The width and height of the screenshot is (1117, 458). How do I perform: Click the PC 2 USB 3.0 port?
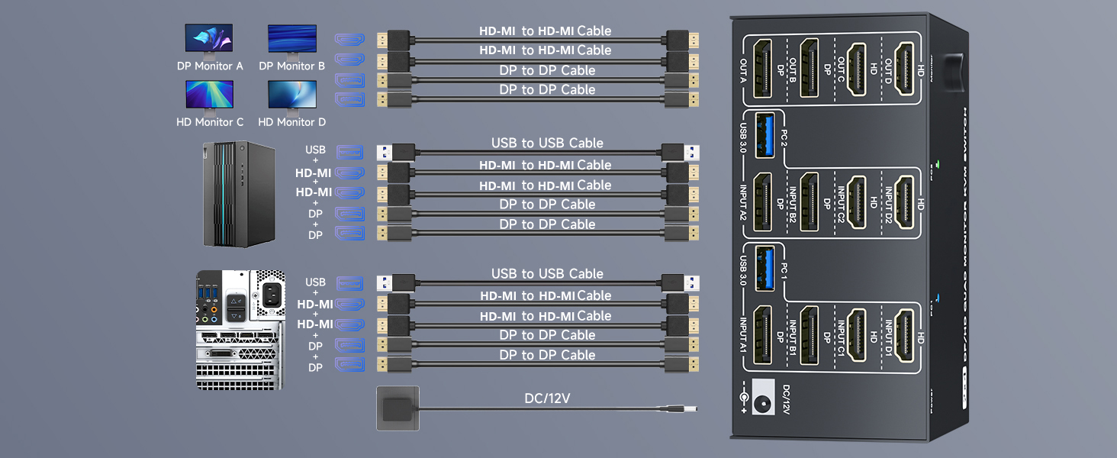tap(766, 135)
